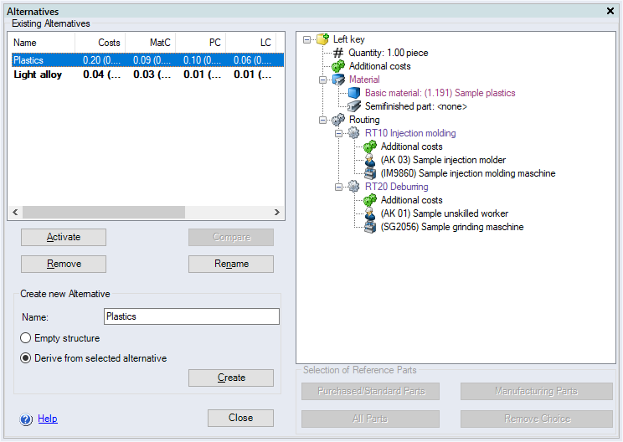Click the blue Help question mark icon
Screen dimensions: 623x442
point(26,419)
